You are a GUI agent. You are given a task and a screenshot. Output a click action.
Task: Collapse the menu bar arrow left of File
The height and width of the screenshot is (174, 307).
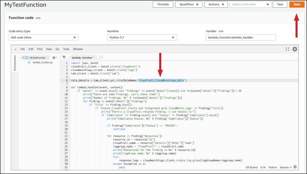click(x=16, y=49)
